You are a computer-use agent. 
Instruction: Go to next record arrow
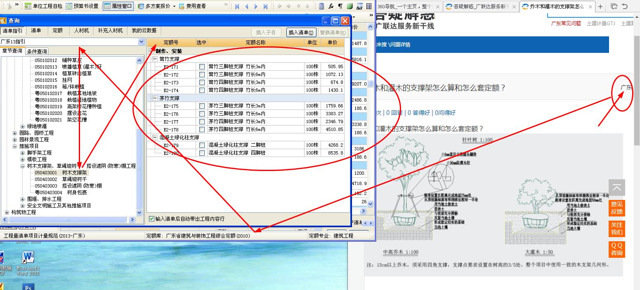click(x=256, y=6)
